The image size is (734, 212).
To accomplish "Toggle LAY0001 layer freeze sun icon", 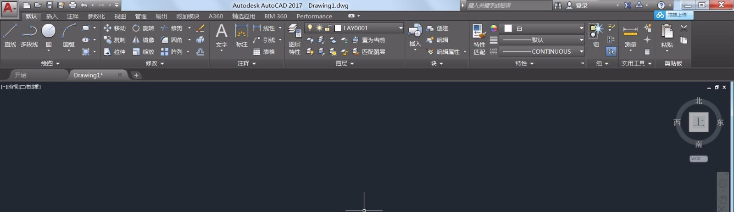I will pyautogui.click(x=319, y=28).
